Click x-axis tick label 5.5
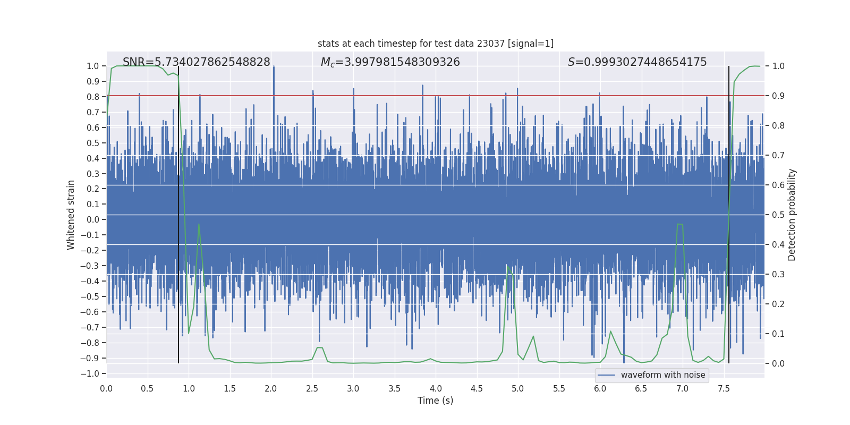Viewport: 850px width, 425px height. 559,389
